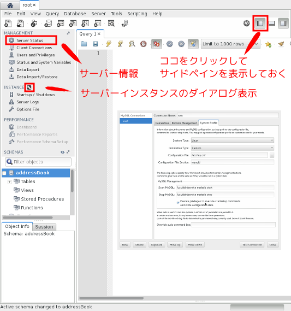This screenshot has height=311, width=291.
Task: Commit transaction toolbar icon
Action: click(170, 44)
